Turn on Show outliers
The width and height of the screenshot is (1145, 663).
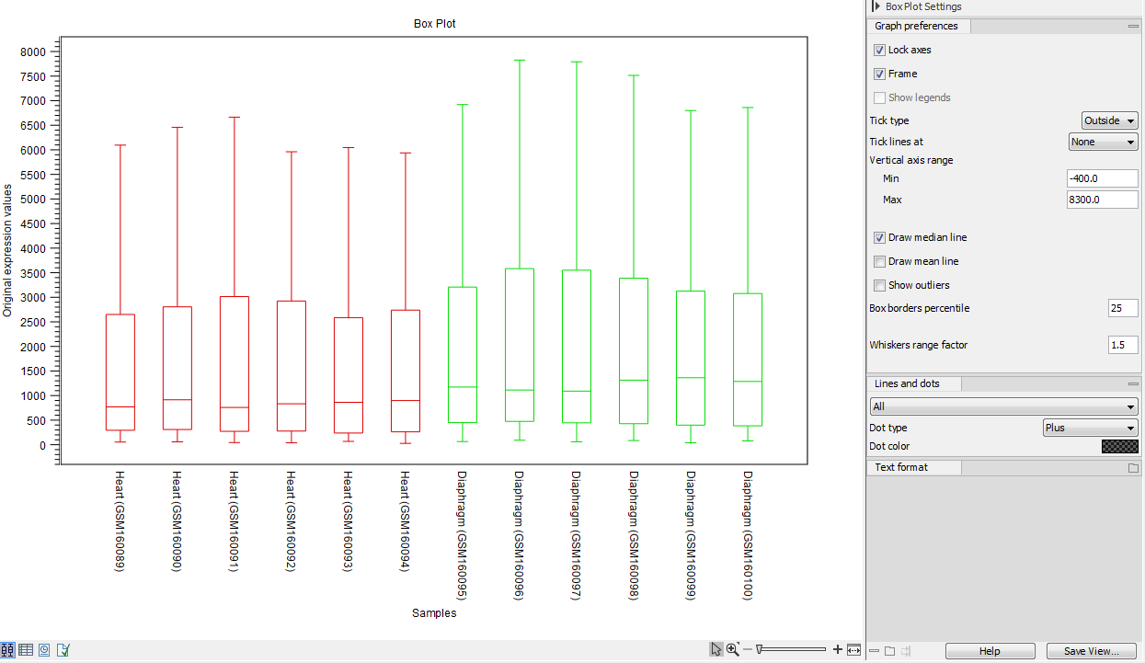(x=879, y=285)
